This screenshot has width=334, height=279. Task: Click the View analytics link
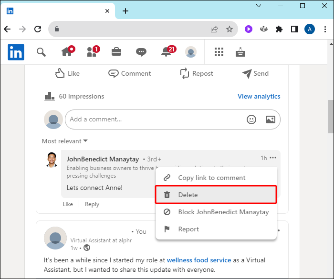259,96
